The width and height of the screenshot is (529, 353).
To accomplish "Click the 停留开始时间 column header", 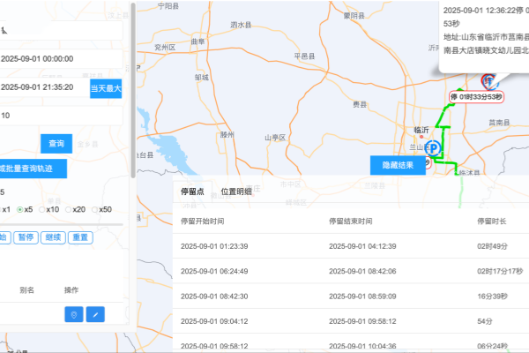I will coord(203,222).
